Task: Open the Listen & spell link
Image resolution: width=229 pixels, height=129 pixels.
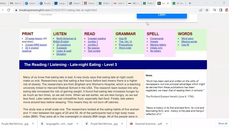Action: (x=64, y=51)
